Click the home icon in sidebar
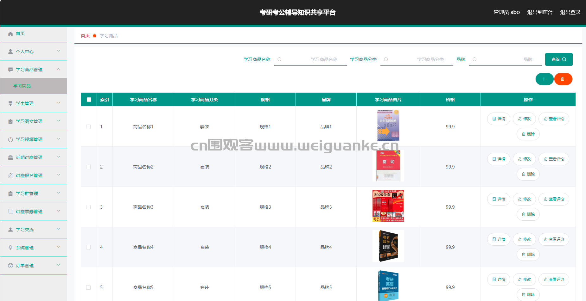This screenshot has width=586, height=301. (10, 34)
